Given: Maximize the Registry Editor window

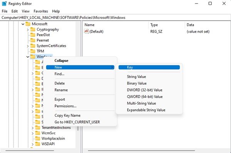Looking at the screenshot, I should tap(210, 3).
